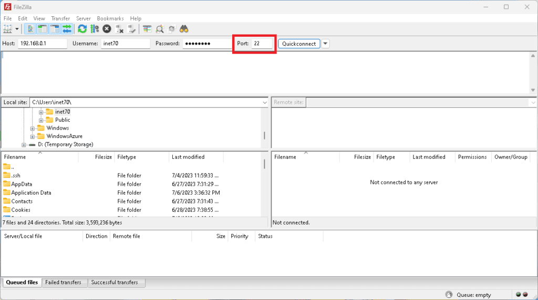Open the Edit menu

(23, 18)
